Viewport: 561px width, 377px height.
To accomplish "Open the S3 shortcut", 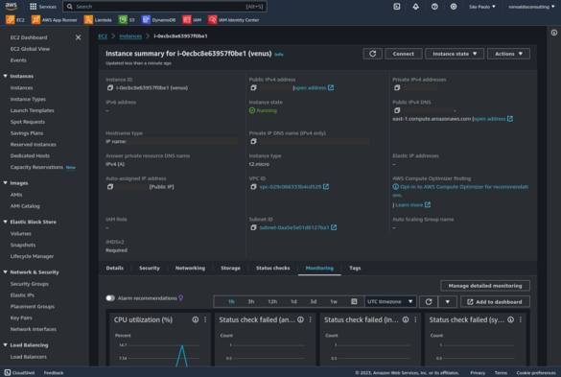I will tap(127, 20).
